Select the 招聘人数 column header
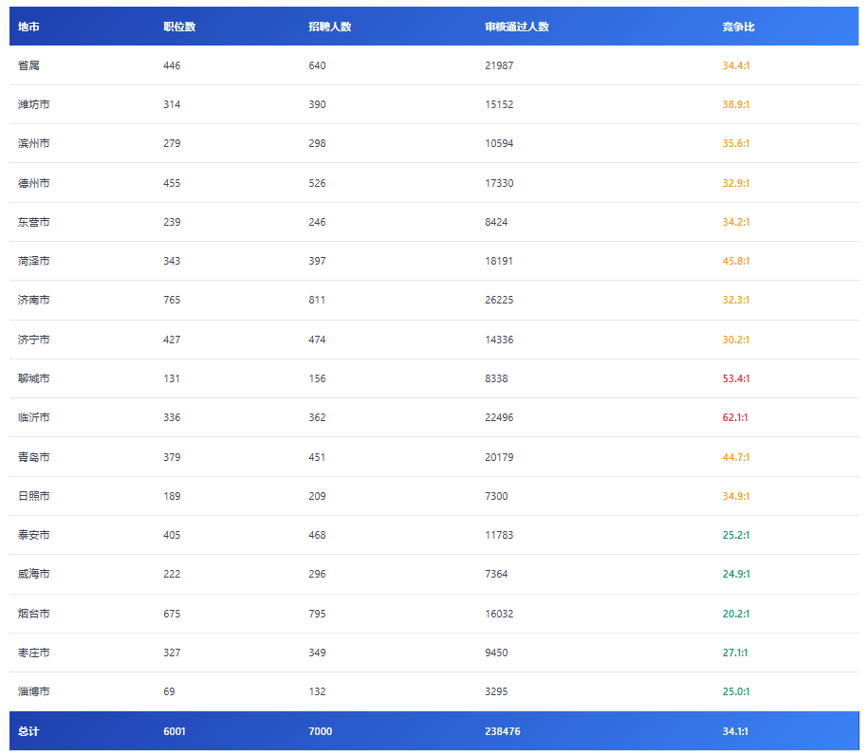The height and width of the screenshot is (754, 868). 329,27
